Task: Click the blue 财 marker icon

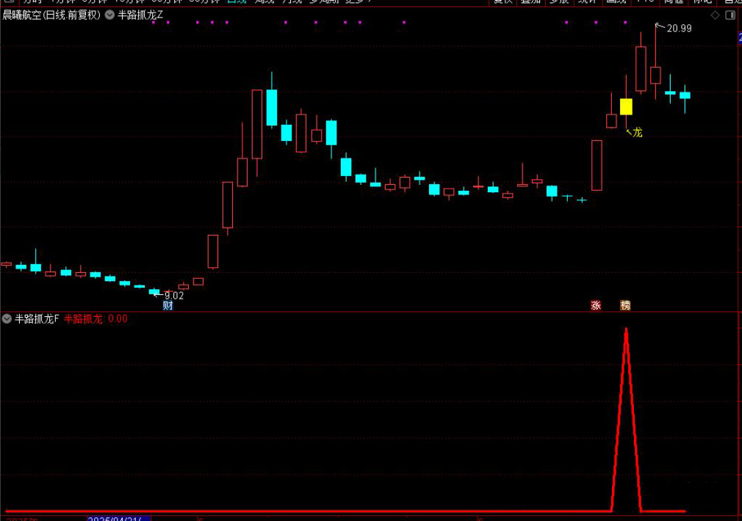Action: point(168,305)
